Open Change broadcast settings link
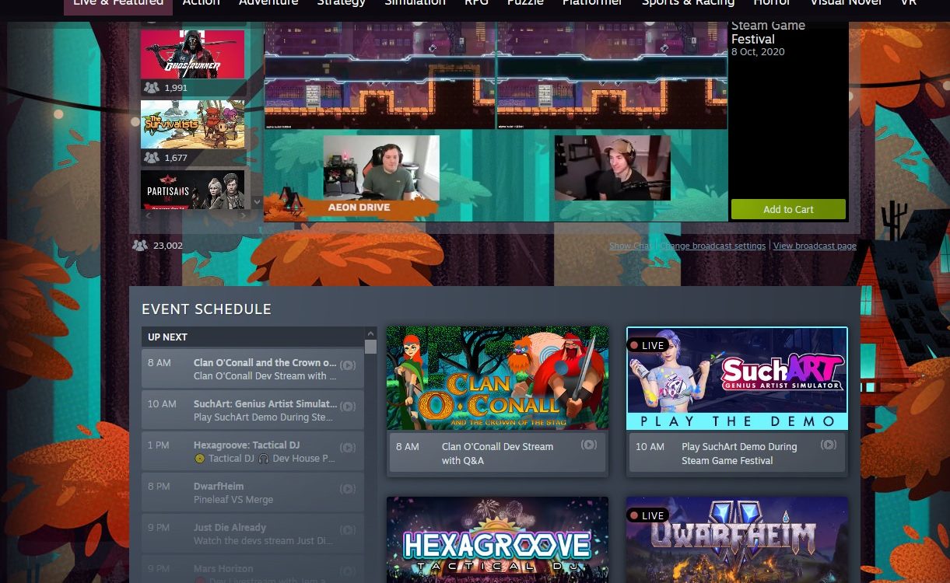 point(713,246)
